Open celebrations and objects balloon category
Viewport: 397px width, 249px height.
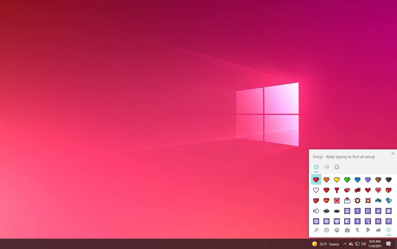coord(358,230)
